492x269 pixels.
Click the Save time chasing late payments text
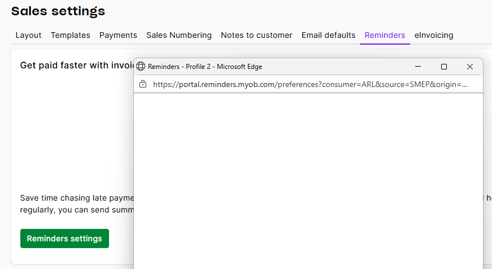[x=76, y=198]
